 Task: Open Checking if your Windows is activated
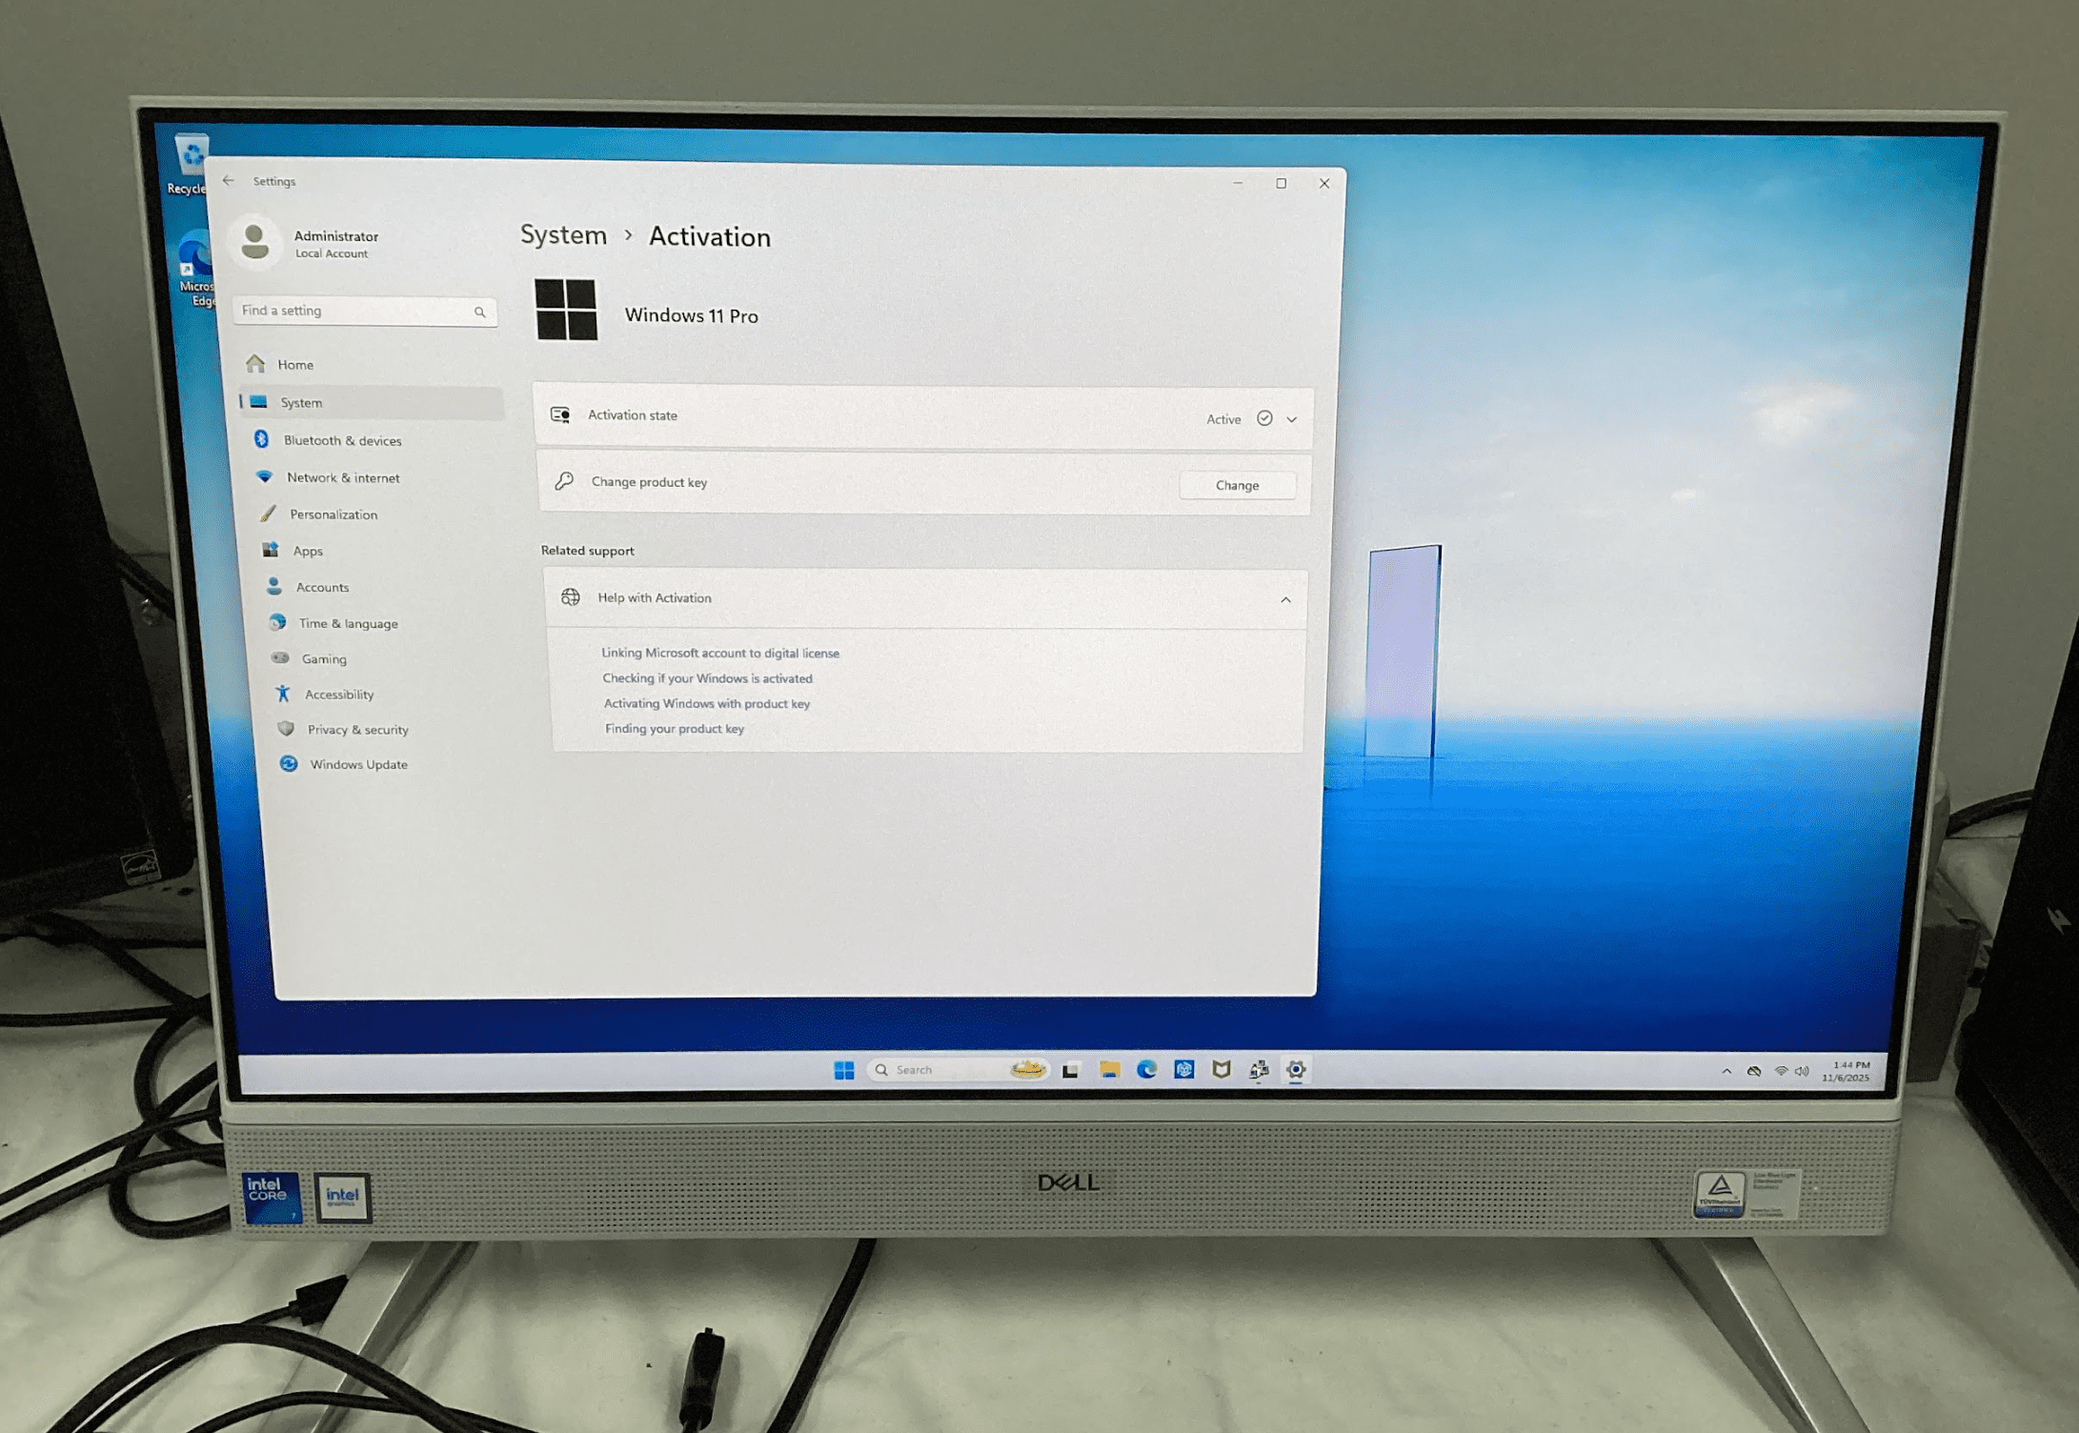pyautogui.click(x=707, y=678)
